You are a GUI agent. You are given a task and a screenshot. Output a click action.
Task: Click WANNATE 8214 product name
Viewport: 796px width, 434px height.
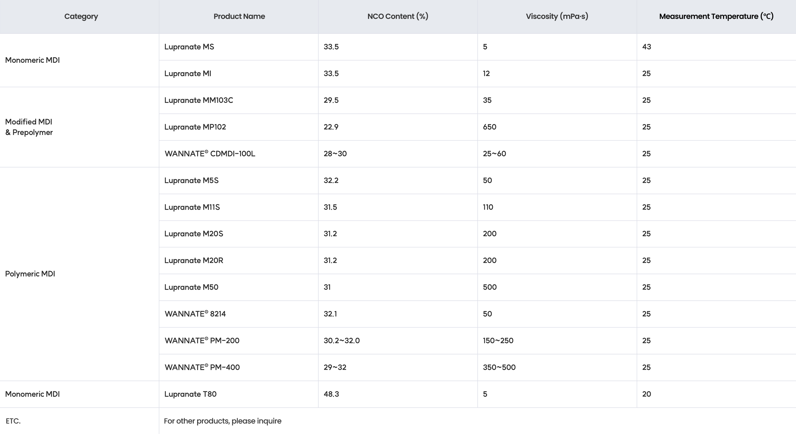tap(195, 314)
